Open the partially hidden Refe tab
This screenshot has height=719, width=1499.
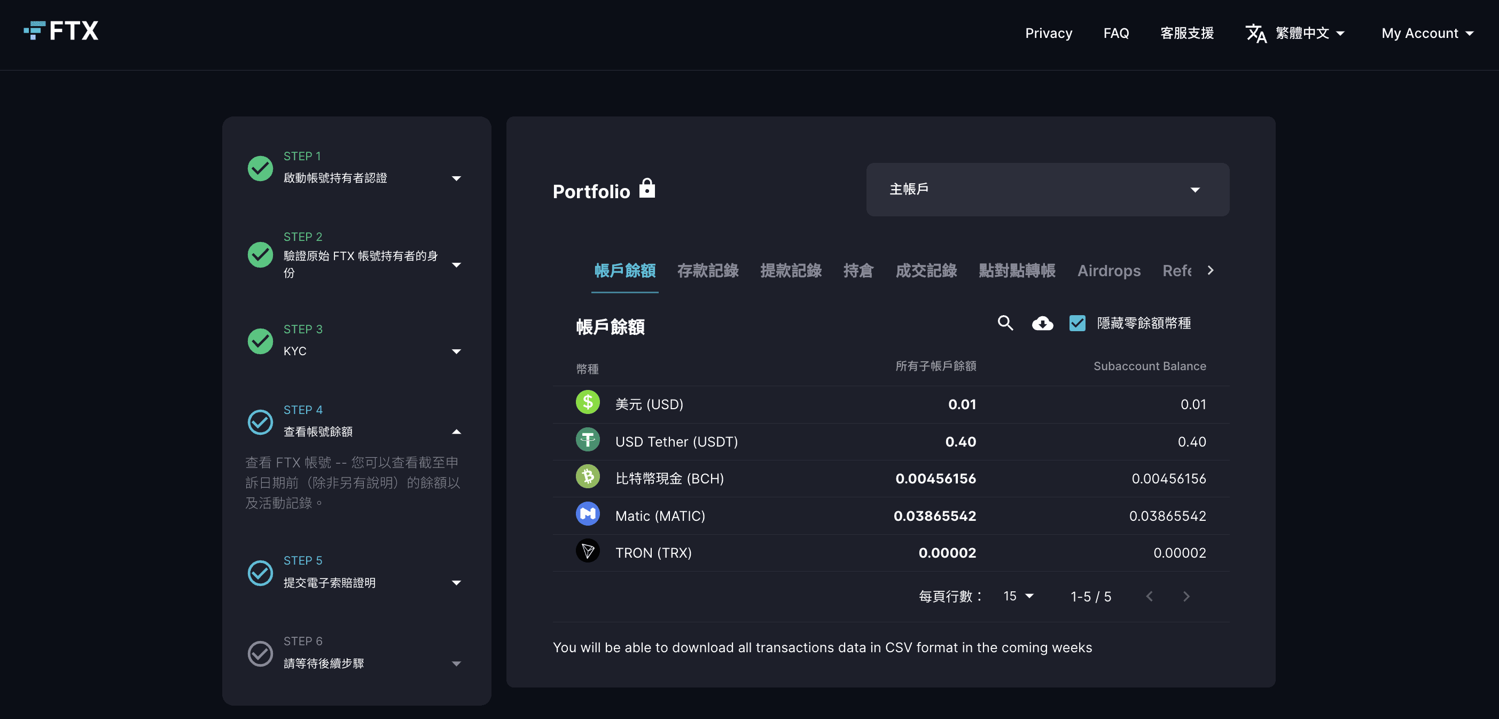point(1177,270)
